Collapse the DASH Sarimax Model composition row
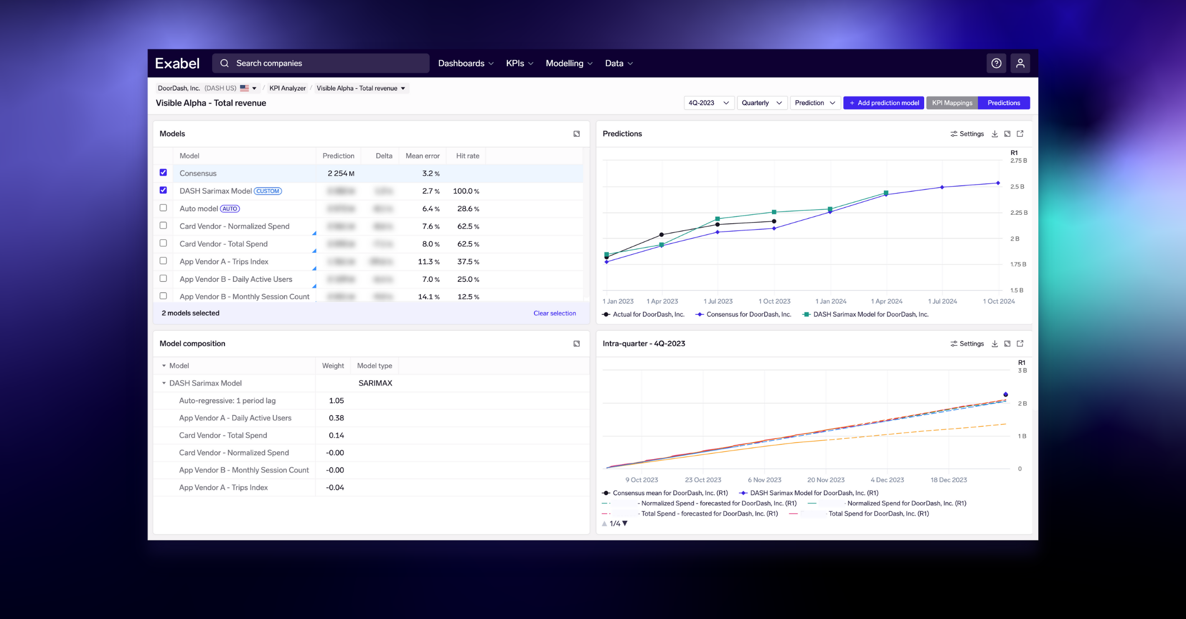This screenshot has height=619, width=1186. tap(164, 383)
